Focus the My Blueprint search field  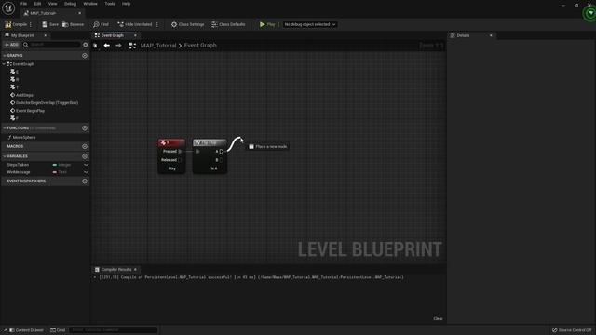(x=52, y=45)
